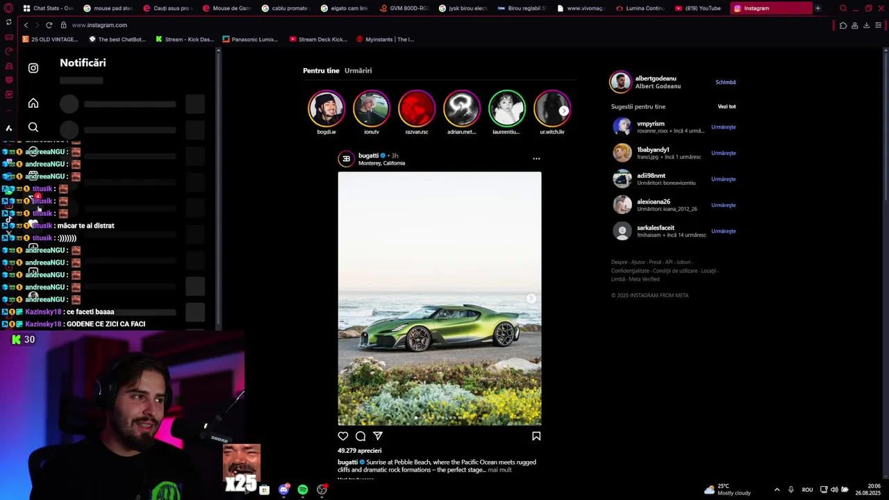Follow 1babyandy1 with Urmărește

(723, 153)
